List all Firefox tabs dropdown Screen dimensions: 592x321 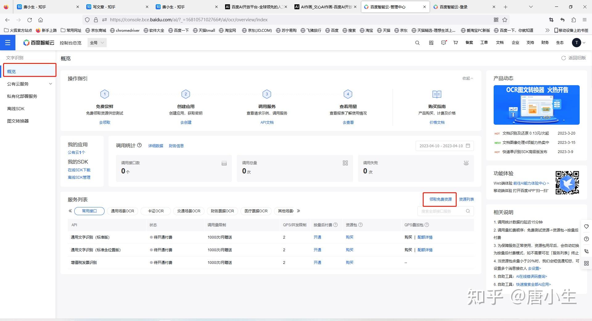point(531,7)
